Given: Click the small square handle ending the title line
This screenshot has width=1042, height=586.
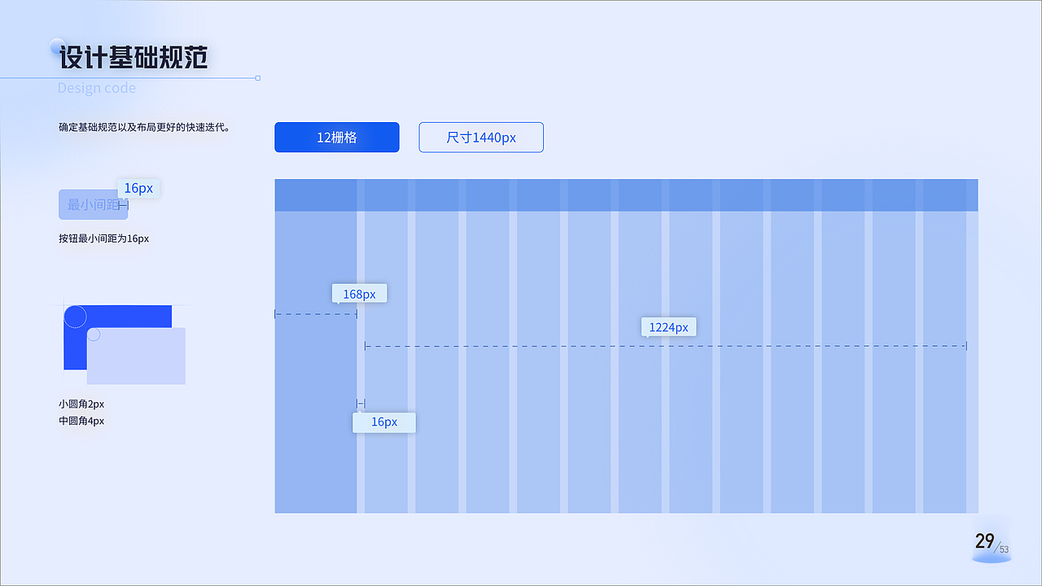Looking at the screenshot, I should tap(258, 78).
